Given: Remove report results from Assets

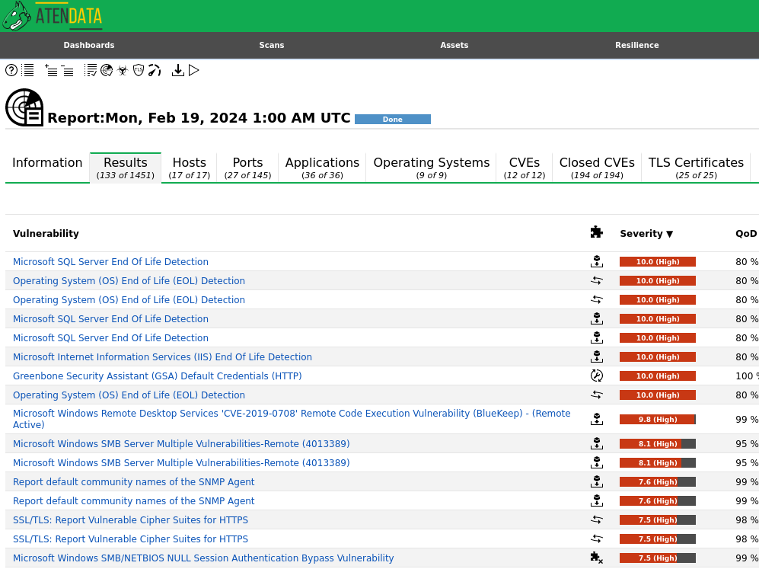Looking at the screenshot, I should tap(69, 70).
